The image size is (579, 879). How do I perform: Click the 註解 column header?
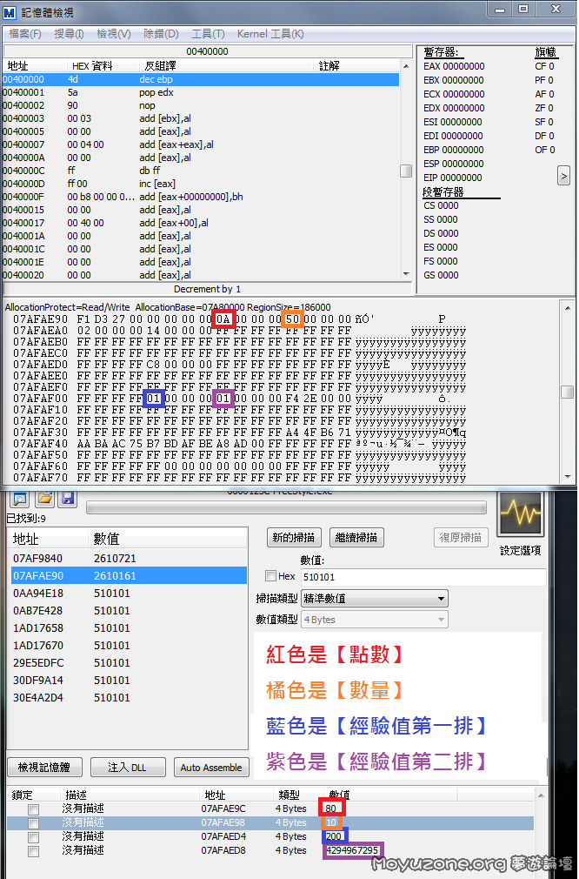coord(356,65)
